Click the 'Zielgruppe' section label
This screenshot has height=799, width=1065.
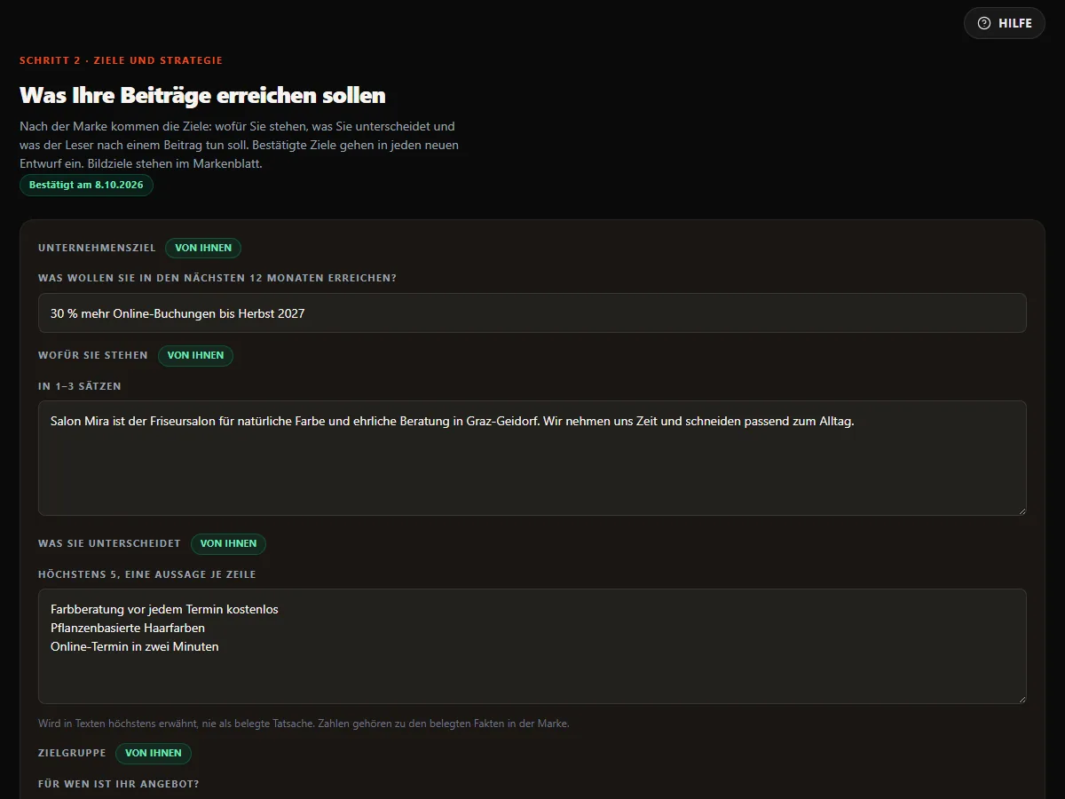point(72,754)
